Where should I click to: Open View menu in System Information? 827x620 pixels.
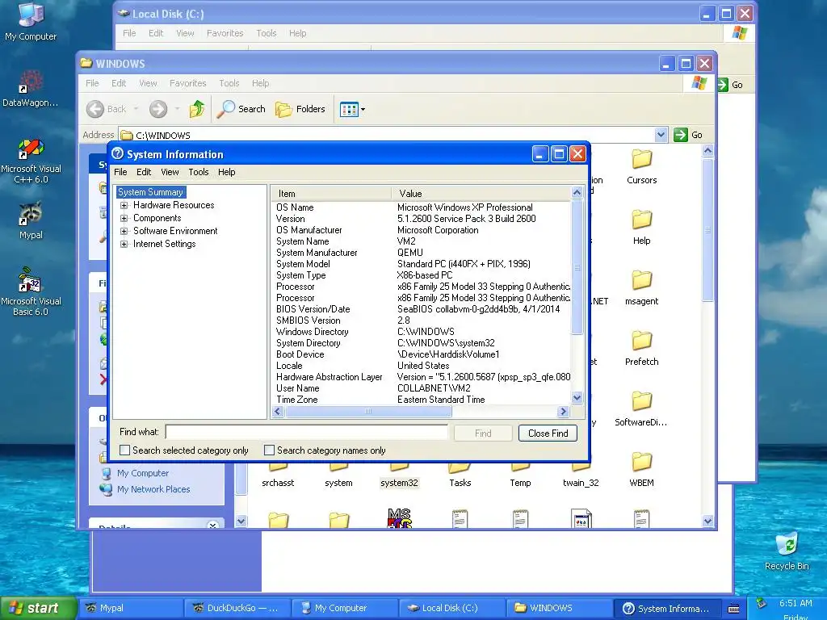(x=170, y=172)
